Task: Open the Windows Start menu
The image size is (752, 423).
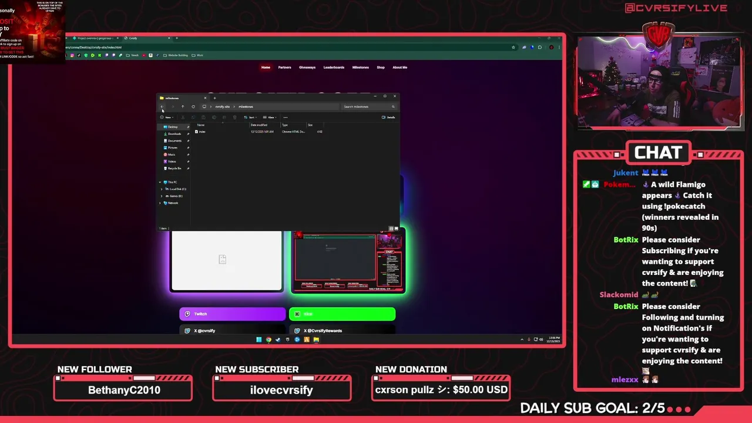Action: coord(258,340)
